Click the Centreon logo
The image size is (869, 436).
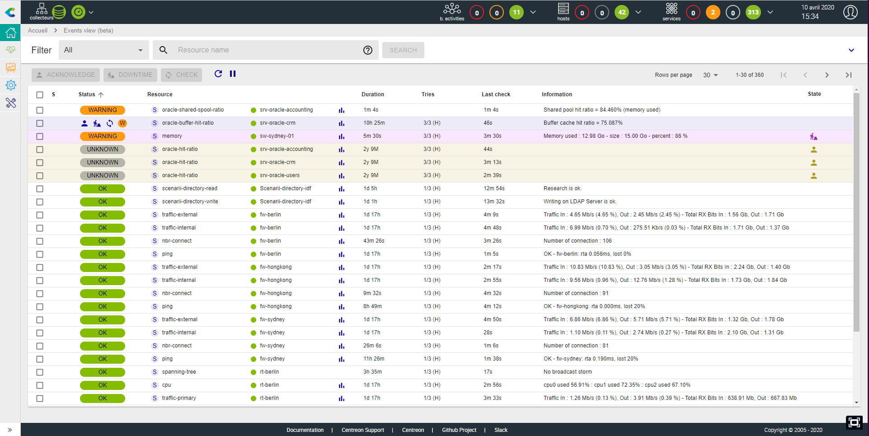[x=10, y=12]
